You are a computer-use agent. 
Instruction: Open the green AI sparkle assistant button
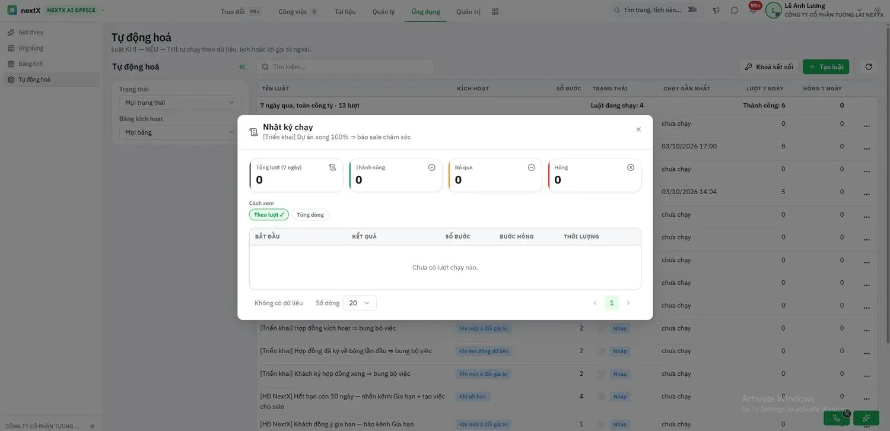tap(866, 418)
